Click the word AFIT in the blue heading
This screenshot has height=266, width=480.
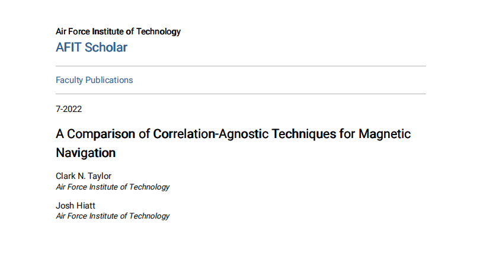69,47
